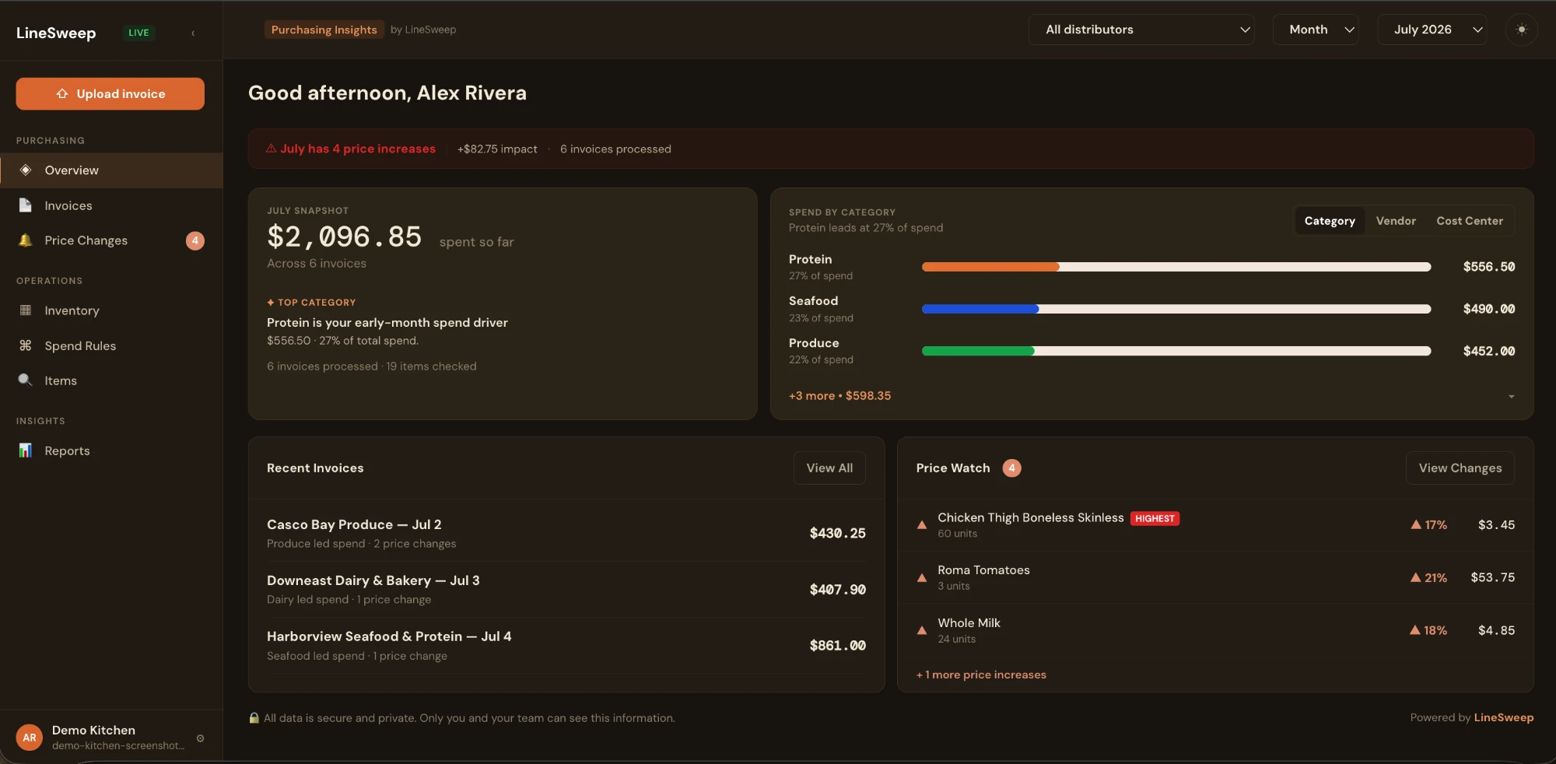Collapse the sidebar with the chevron
The image size is (1556, 764).
tap(193, 33)
